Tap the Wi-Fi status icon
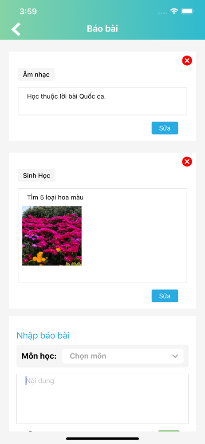Viewport: 205px width, 444px height. pyautogui.click(x=174, y=12)
